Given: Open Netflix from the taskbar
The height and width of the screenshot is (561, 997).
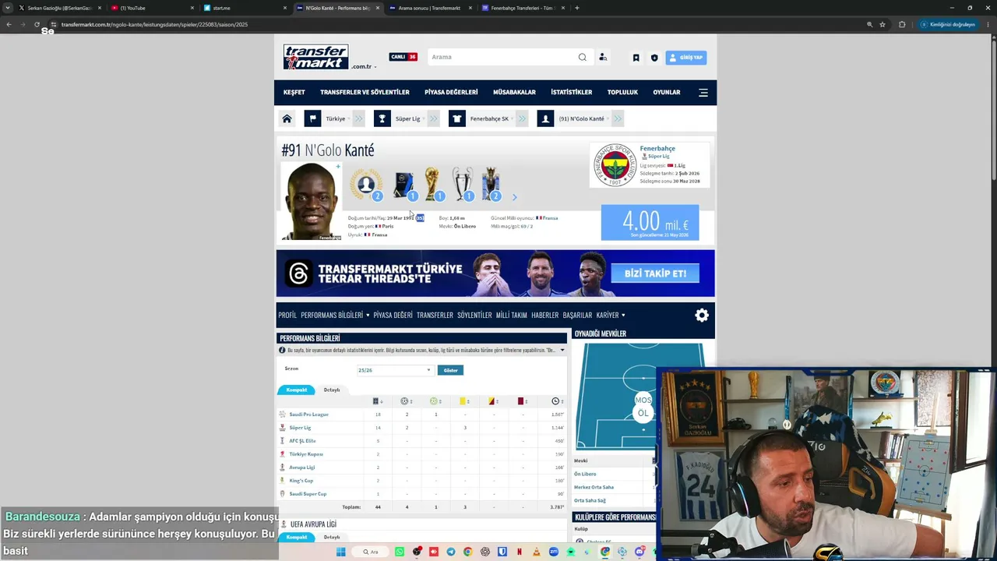Looking at the screenshot, I should coord(520,552).
